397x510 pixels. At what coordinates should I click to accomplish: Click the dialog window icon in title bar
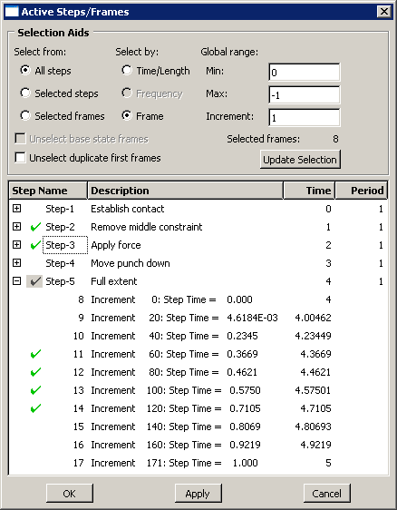12,12
